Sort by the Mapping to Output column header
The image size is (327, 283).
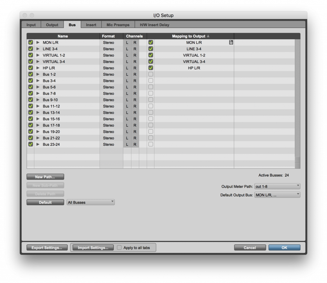(x=189, y=36)
